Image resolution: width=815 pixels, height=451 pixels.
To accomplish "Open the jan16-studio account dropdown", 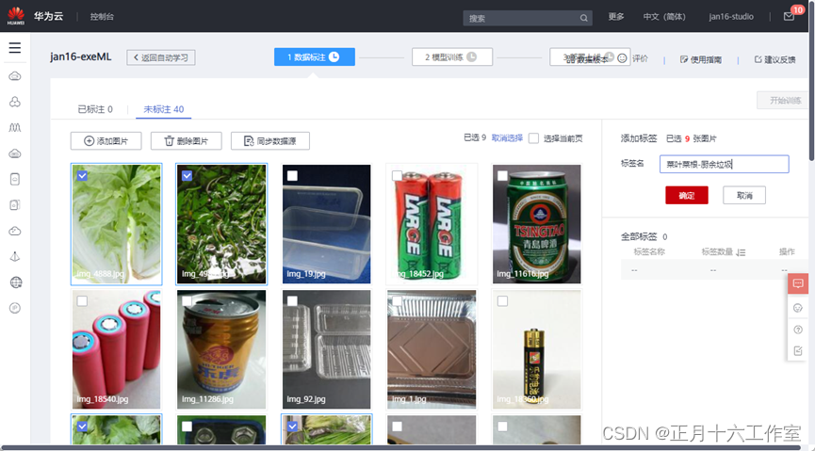I will (x=731, y=17).
